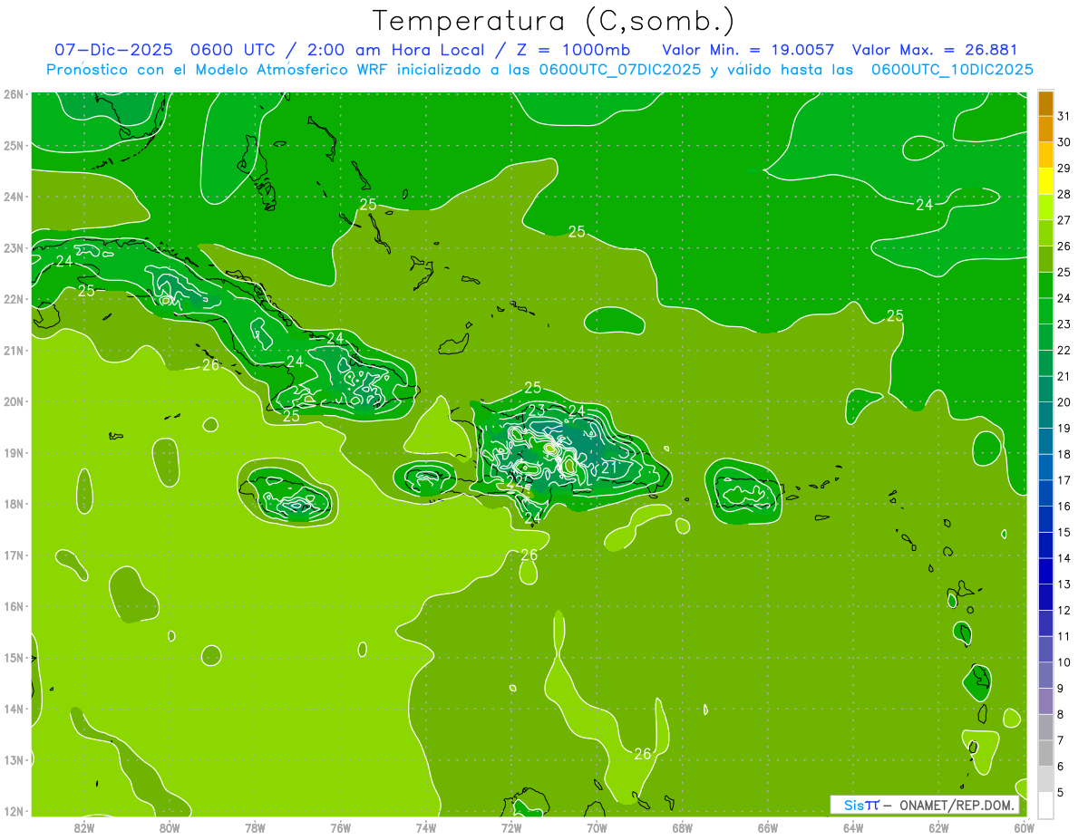Click contour label "25" near 21.5N 63W
The height and width of the screenshot is (840, 1088).
(895, 315)
